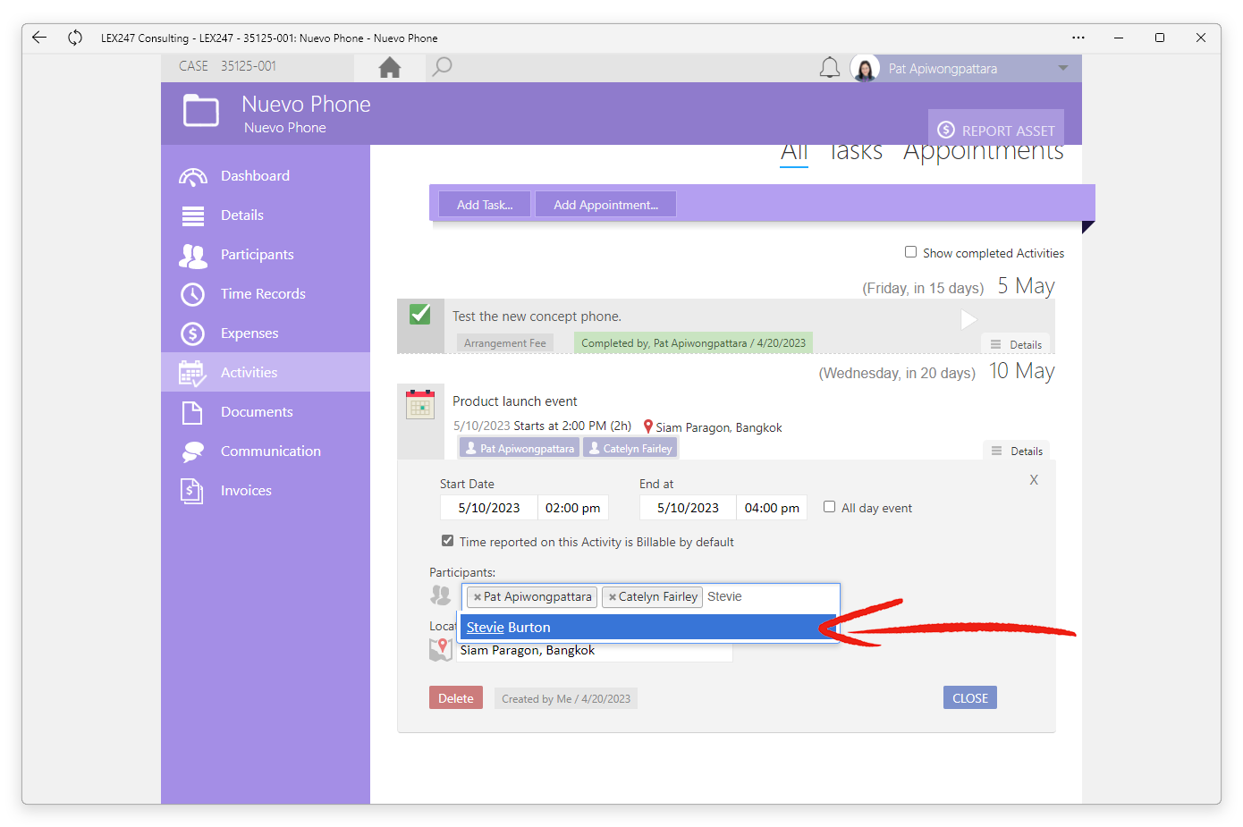Image resolution: width=1243 pixels, height=827 pixels.
Task: Click the play arrow on the test task
Action: 968,319
